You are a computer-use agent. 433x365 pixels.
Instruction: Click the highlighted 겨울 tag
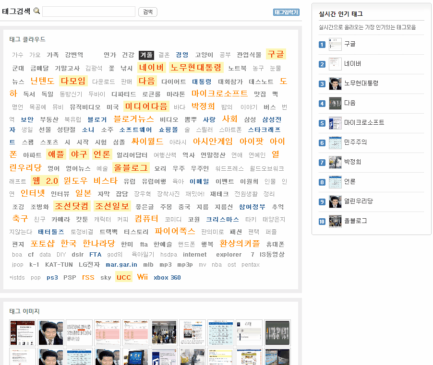point(146,55)
